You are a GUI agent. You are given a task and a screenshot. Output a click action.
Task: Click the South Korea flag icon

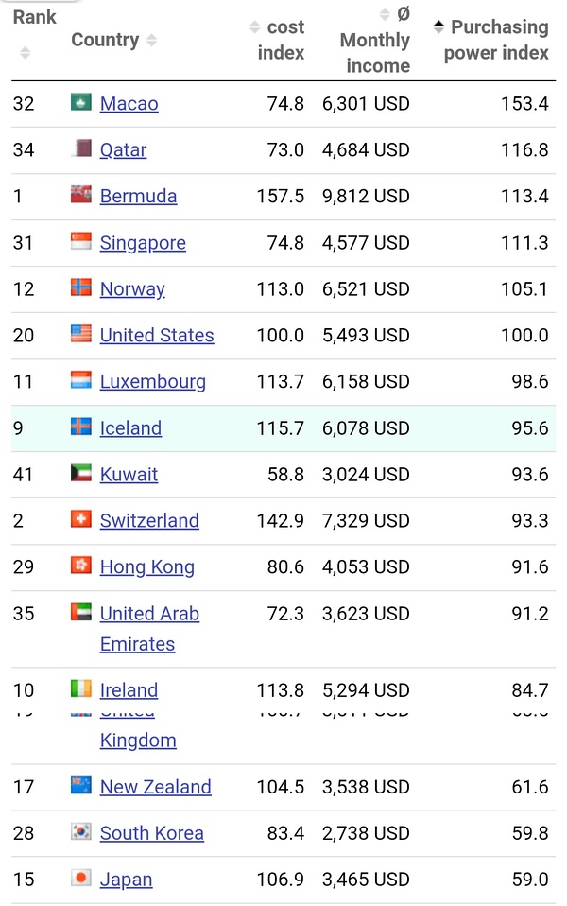coord(81,832)
